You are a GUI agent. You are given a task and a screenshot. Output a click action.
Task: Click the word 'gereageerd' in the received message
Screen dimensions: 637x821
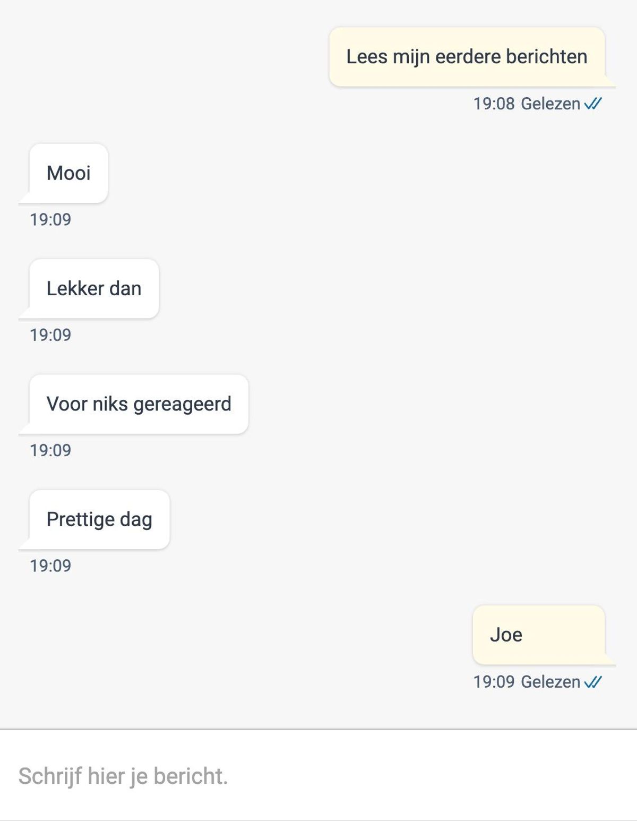tap(182, 405)
